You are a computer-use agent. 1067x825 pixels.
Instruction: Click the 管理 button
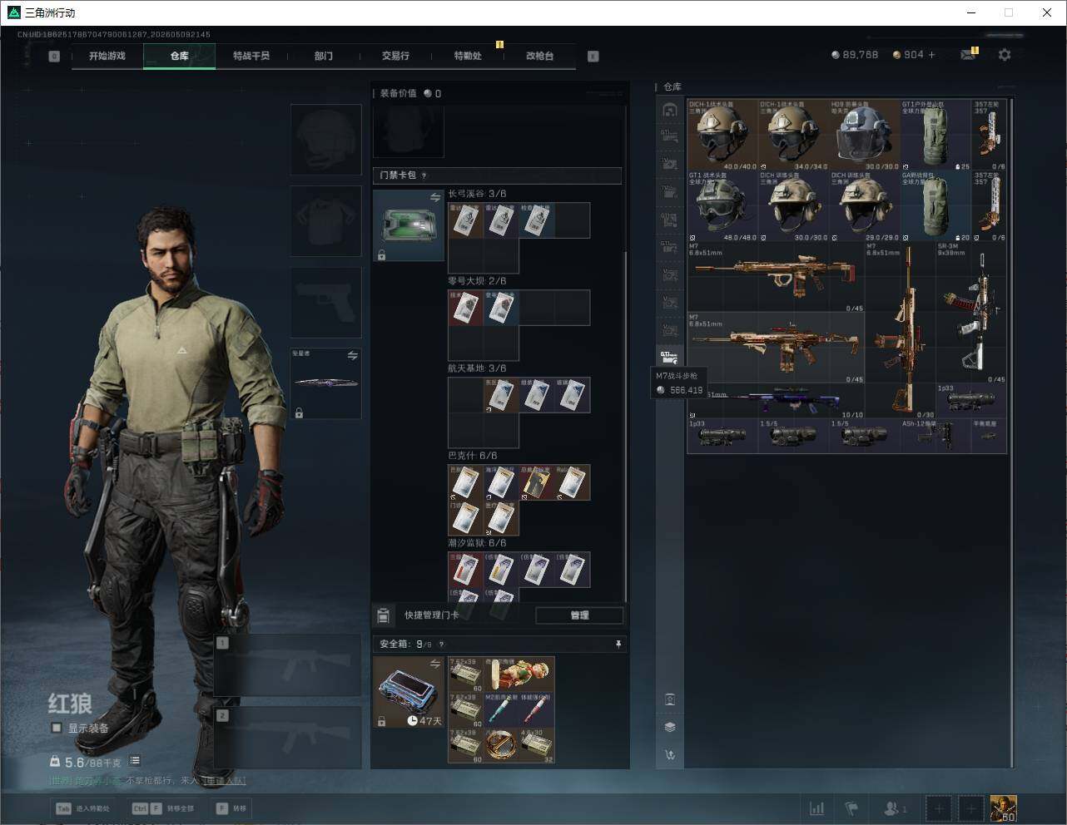click(579, 615)
